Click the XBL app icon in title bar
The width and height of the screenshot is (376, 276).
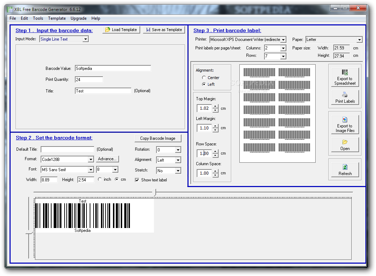[10, 9]
